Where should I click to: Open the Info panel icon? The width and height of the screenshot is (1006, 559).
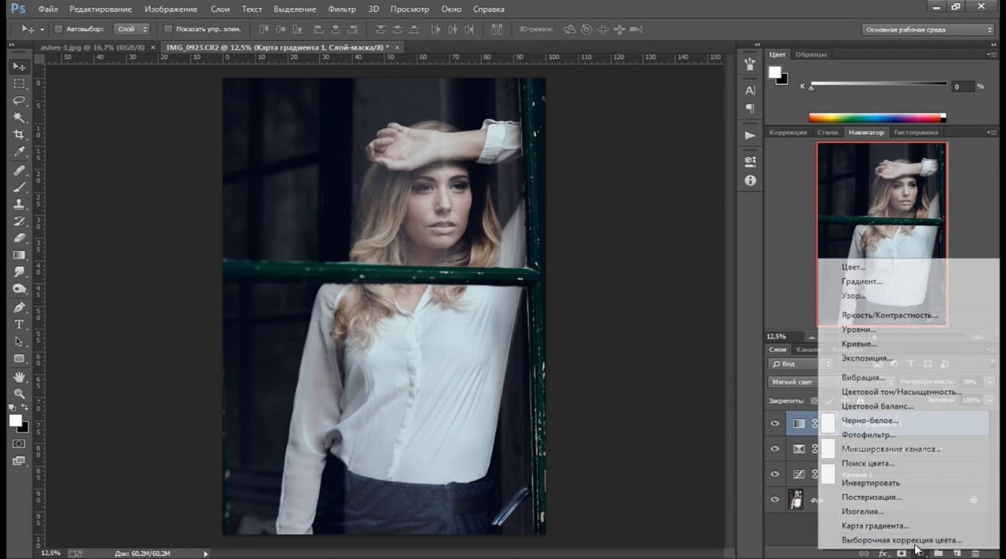[750, 181]
